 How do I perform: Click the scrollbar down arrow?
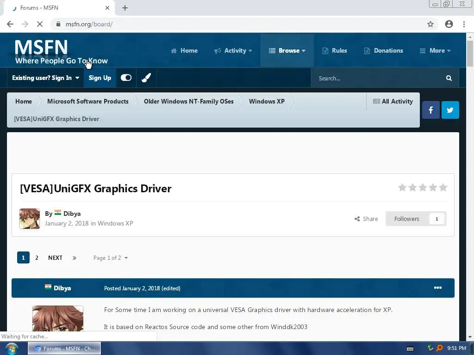click(470, 337)
